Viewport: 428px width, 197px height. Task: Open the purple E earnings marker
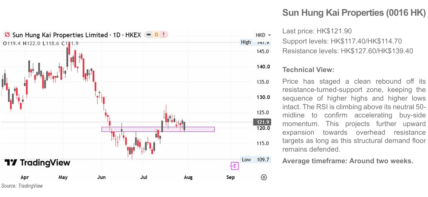pos(234,165)
